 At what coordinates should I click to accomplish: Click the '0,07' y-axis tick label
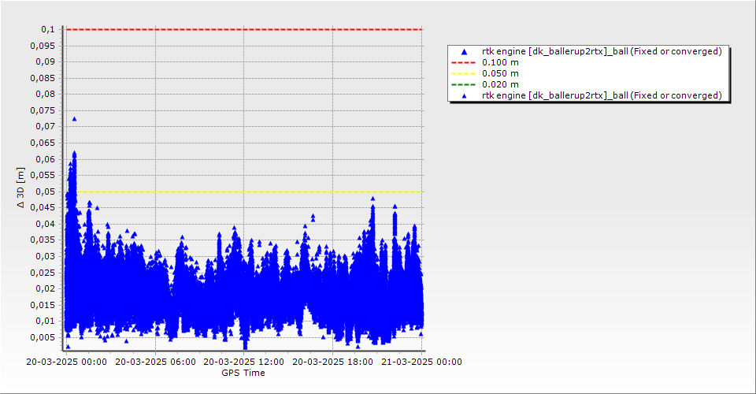[x=46, y=127]
